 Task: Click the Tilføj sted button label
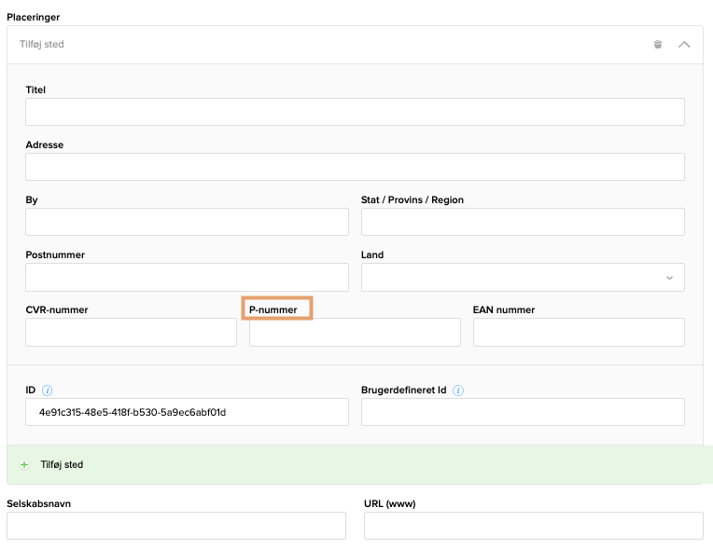(62, 464)
